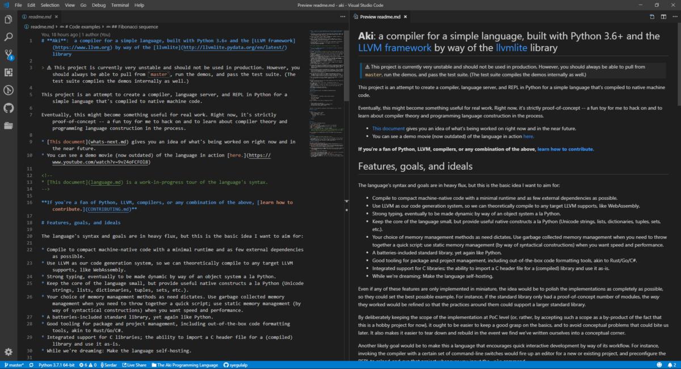Open the master branch picker in status bar
681x369 pixels.
pos(14,365)
